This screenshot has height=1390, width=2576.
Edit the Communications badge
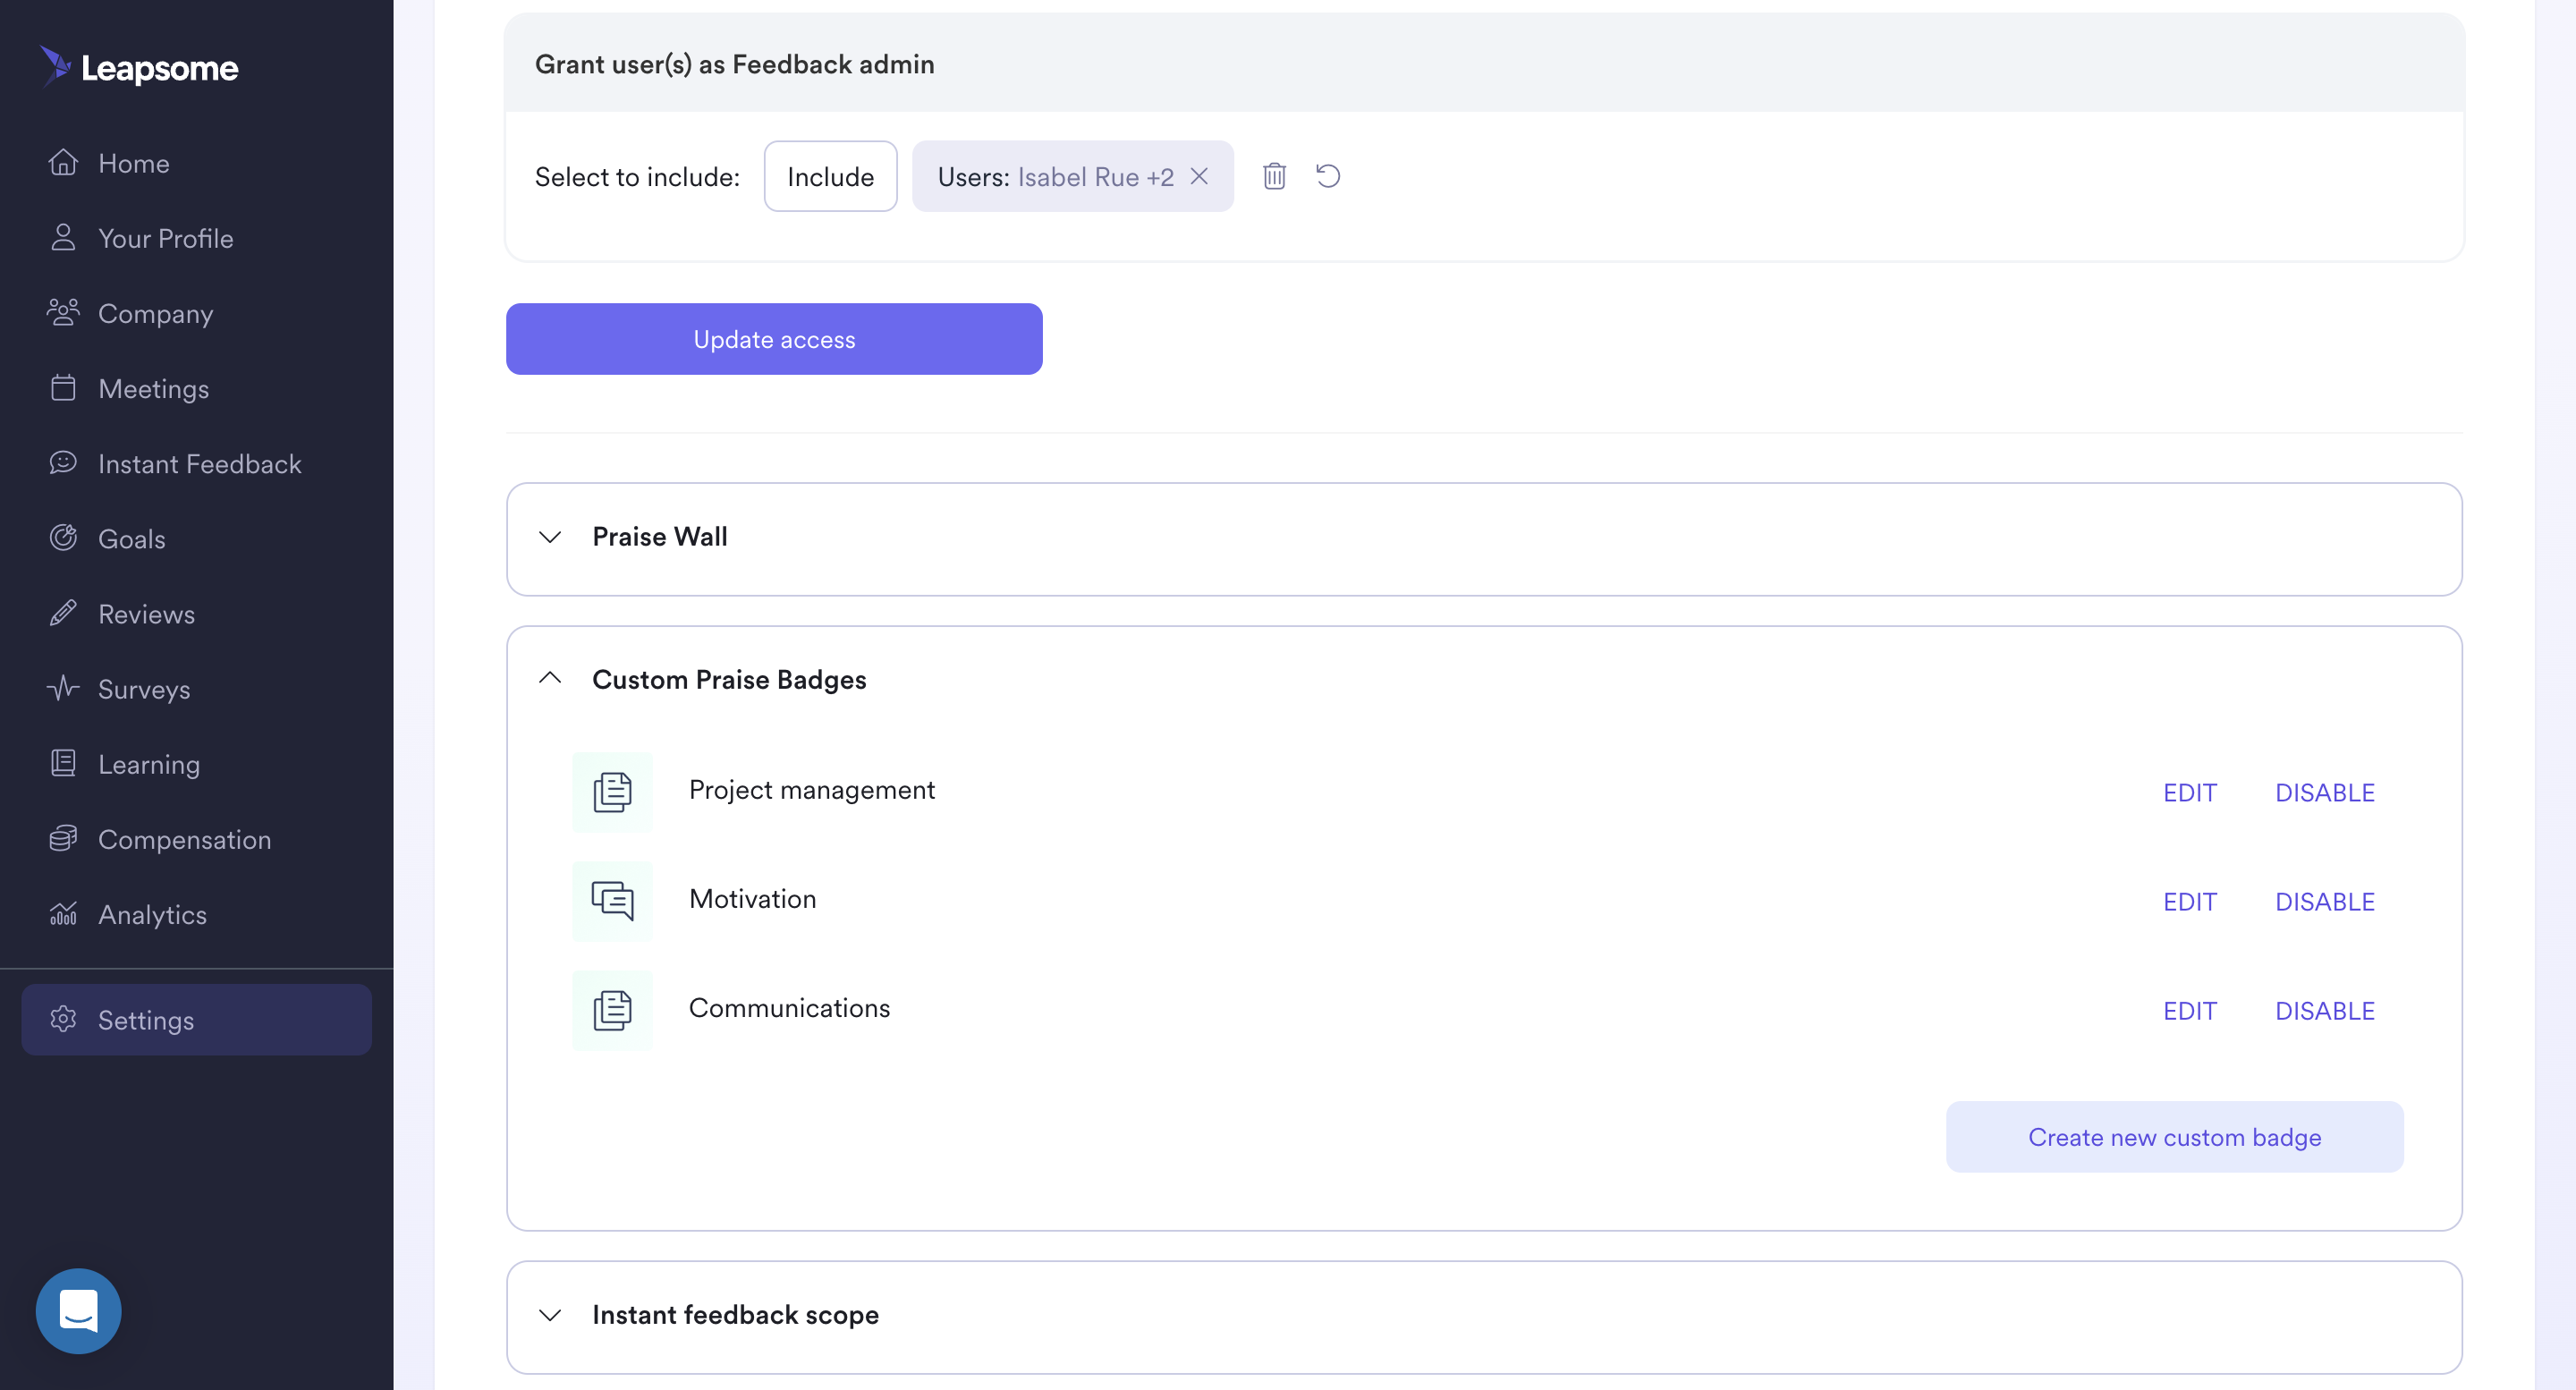click(2190, 1010)
